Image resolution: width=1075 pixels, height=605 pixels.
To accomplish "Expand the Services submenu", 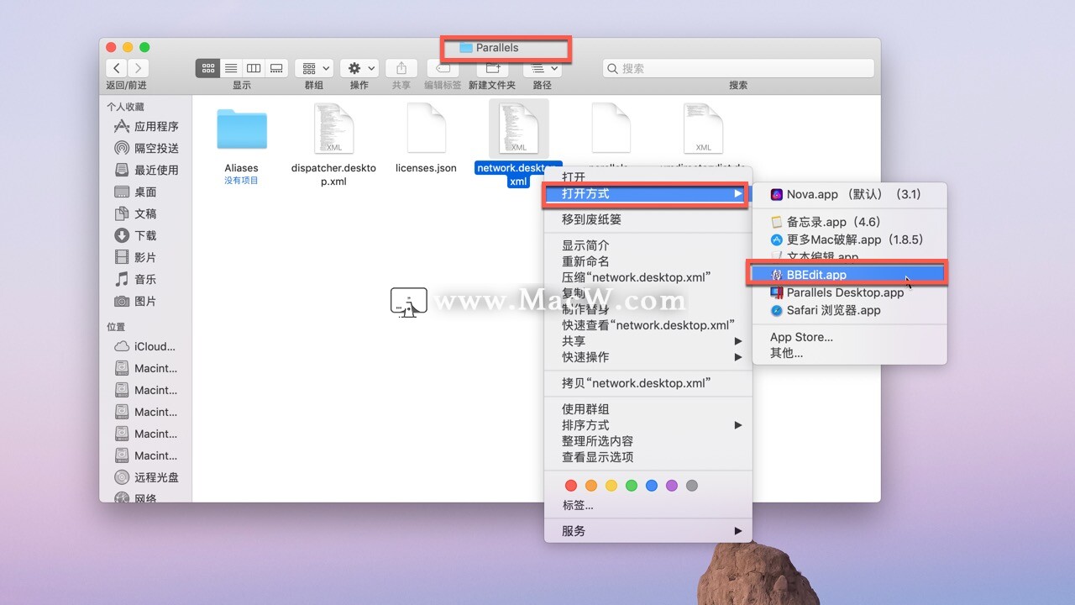I will (648, 531).
